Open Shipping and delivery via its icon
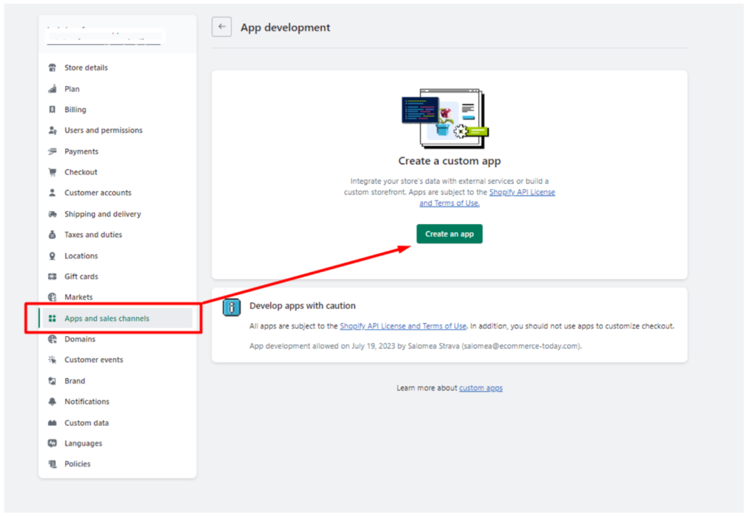 point(50,214)
